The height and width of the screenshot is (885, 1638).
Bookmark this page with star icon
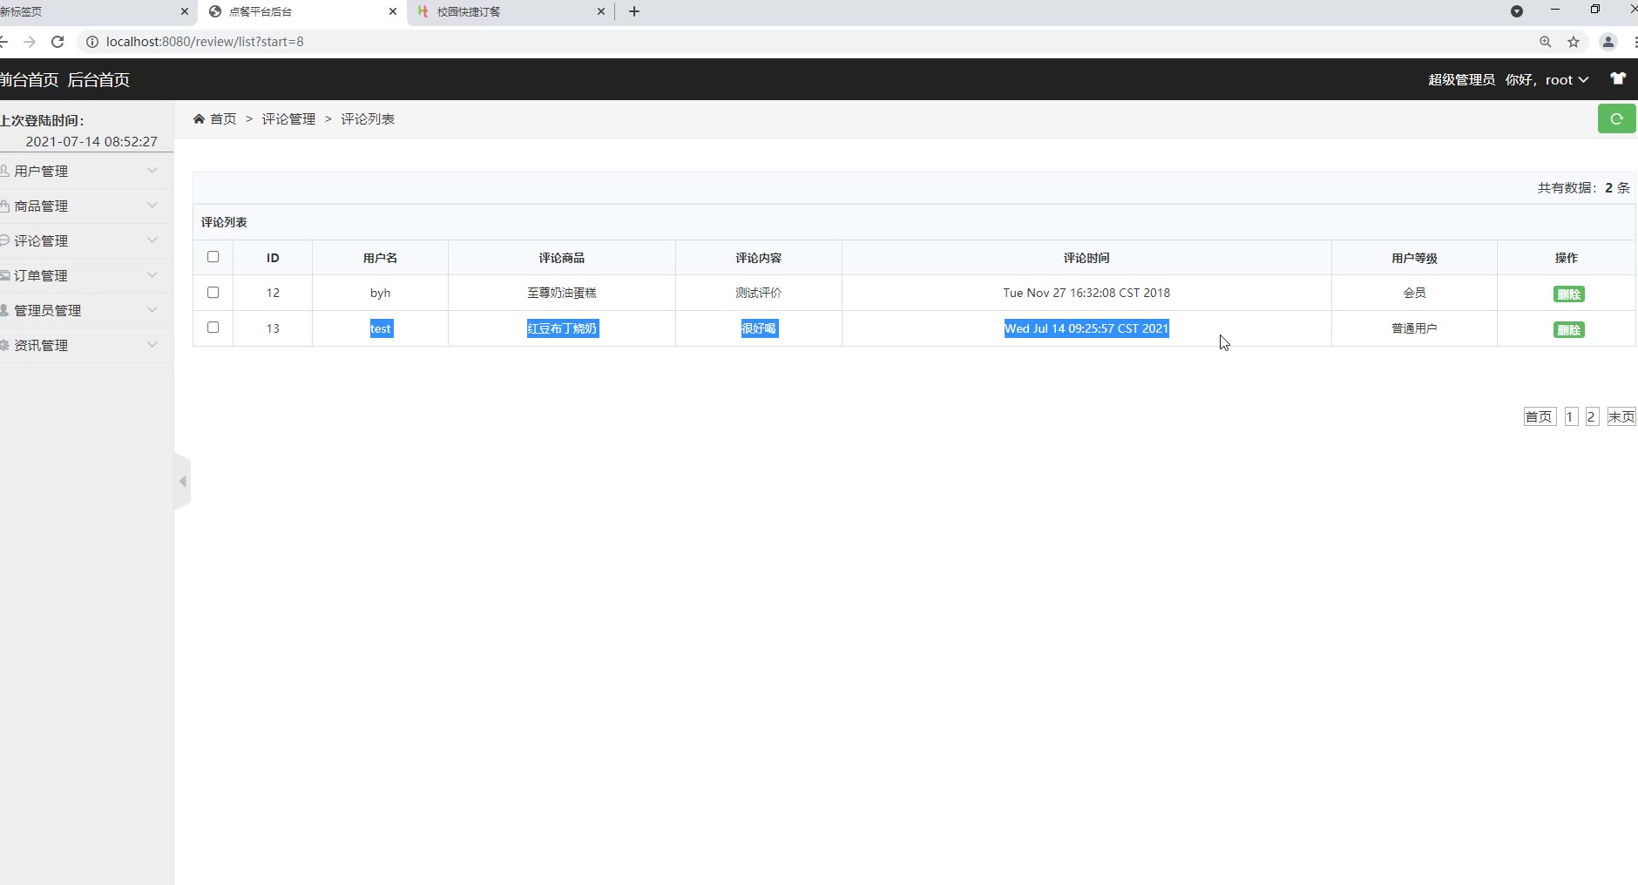pyautogui.click(x=1574, y=41)
